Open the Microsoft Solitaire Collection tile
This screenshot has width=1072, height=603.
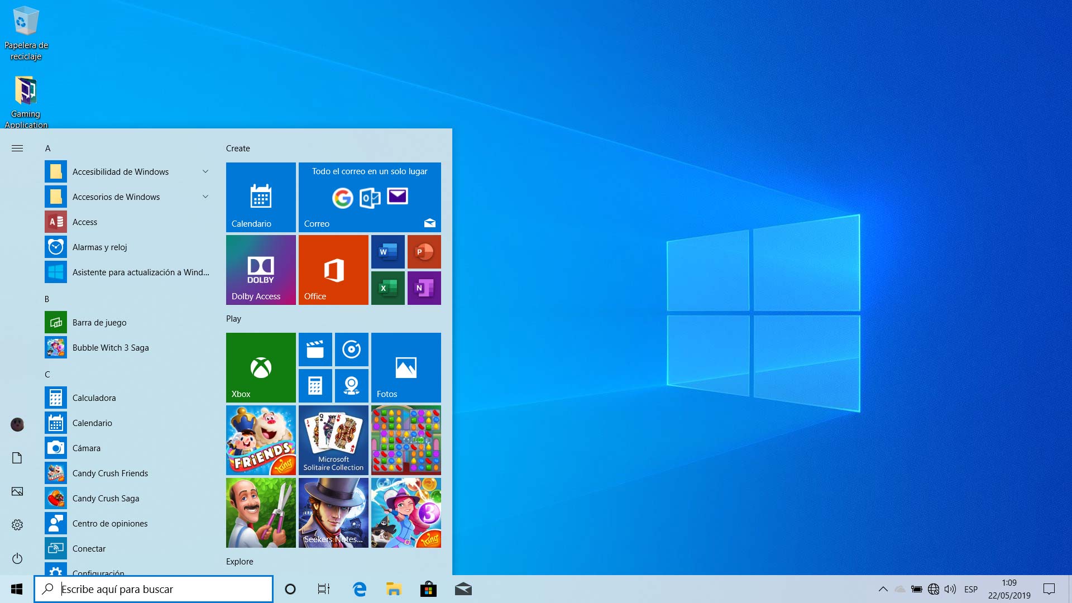[x=333, y=439]
